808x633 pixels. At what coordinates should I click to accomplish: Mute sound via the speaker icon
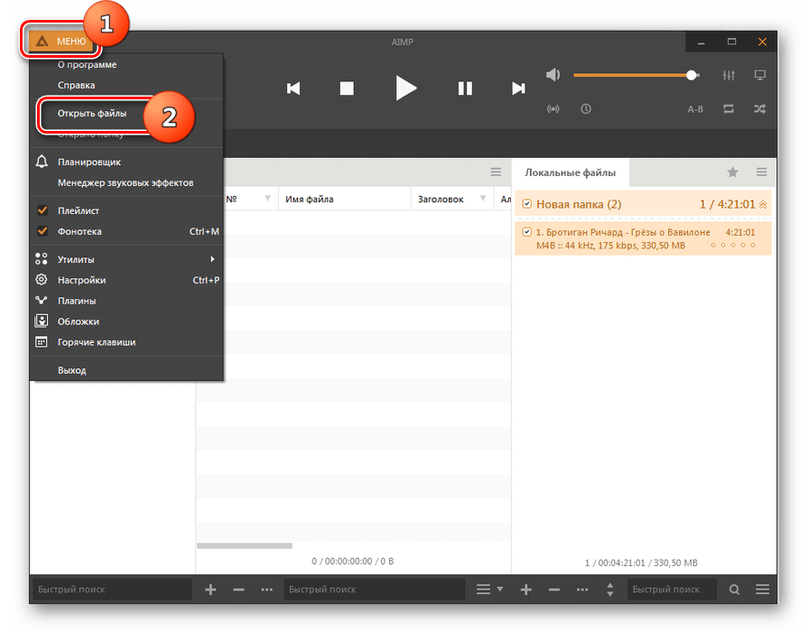click(x=553, y=75)
